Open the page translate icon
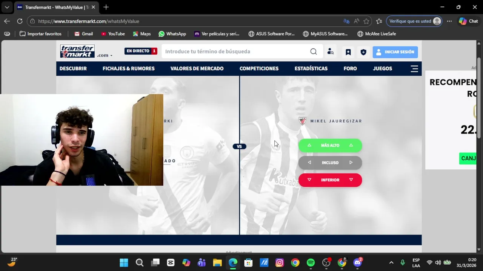Image resolution: width=483 pixels, height=271 pixels. point(346,21)
